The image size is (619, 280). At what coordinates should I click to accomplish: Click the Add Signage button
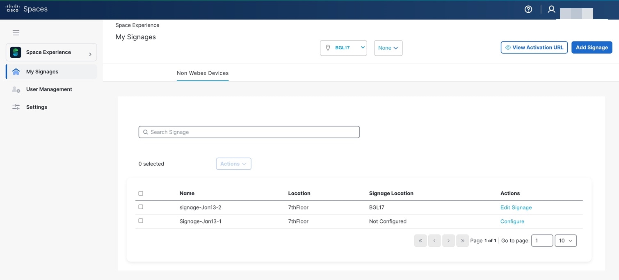click(x=592, y=48)
